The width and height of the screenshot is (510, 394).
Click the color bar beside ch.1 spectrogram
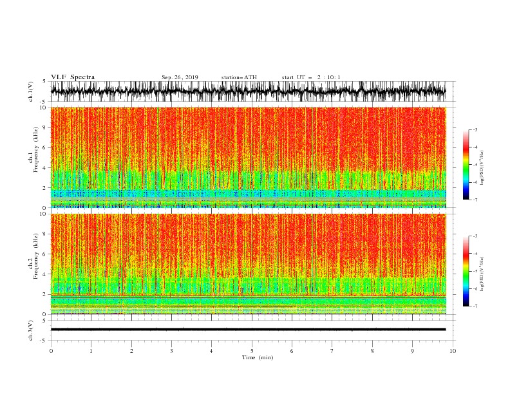point(466,165)
